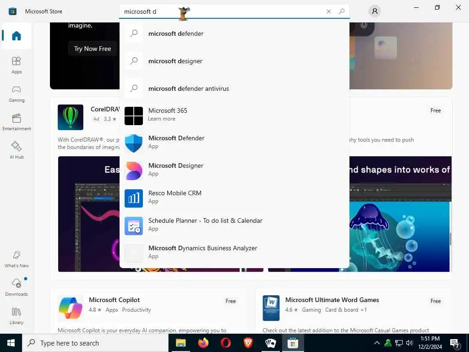Click the Microsoft Copilot title
The height and width of the screenshot is (352, 469).
114,300
